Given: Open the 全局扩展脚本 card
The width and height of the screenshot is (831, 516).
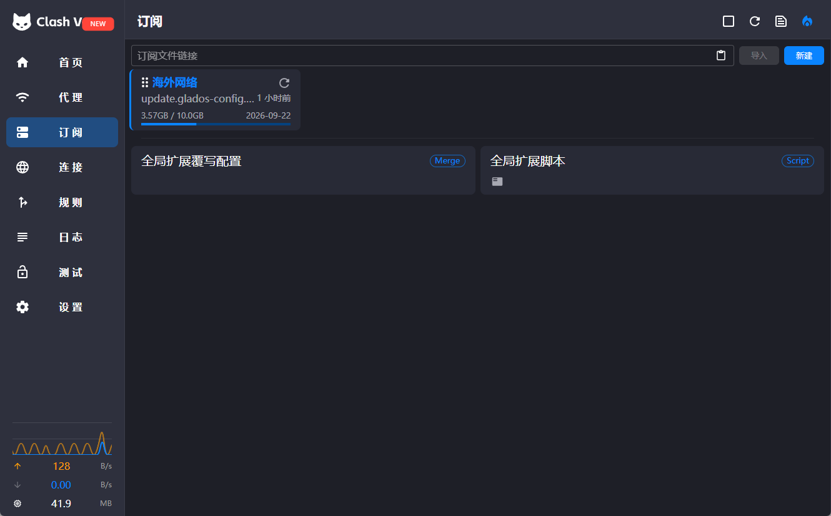Looking at the screenshot, I should 652,170.
